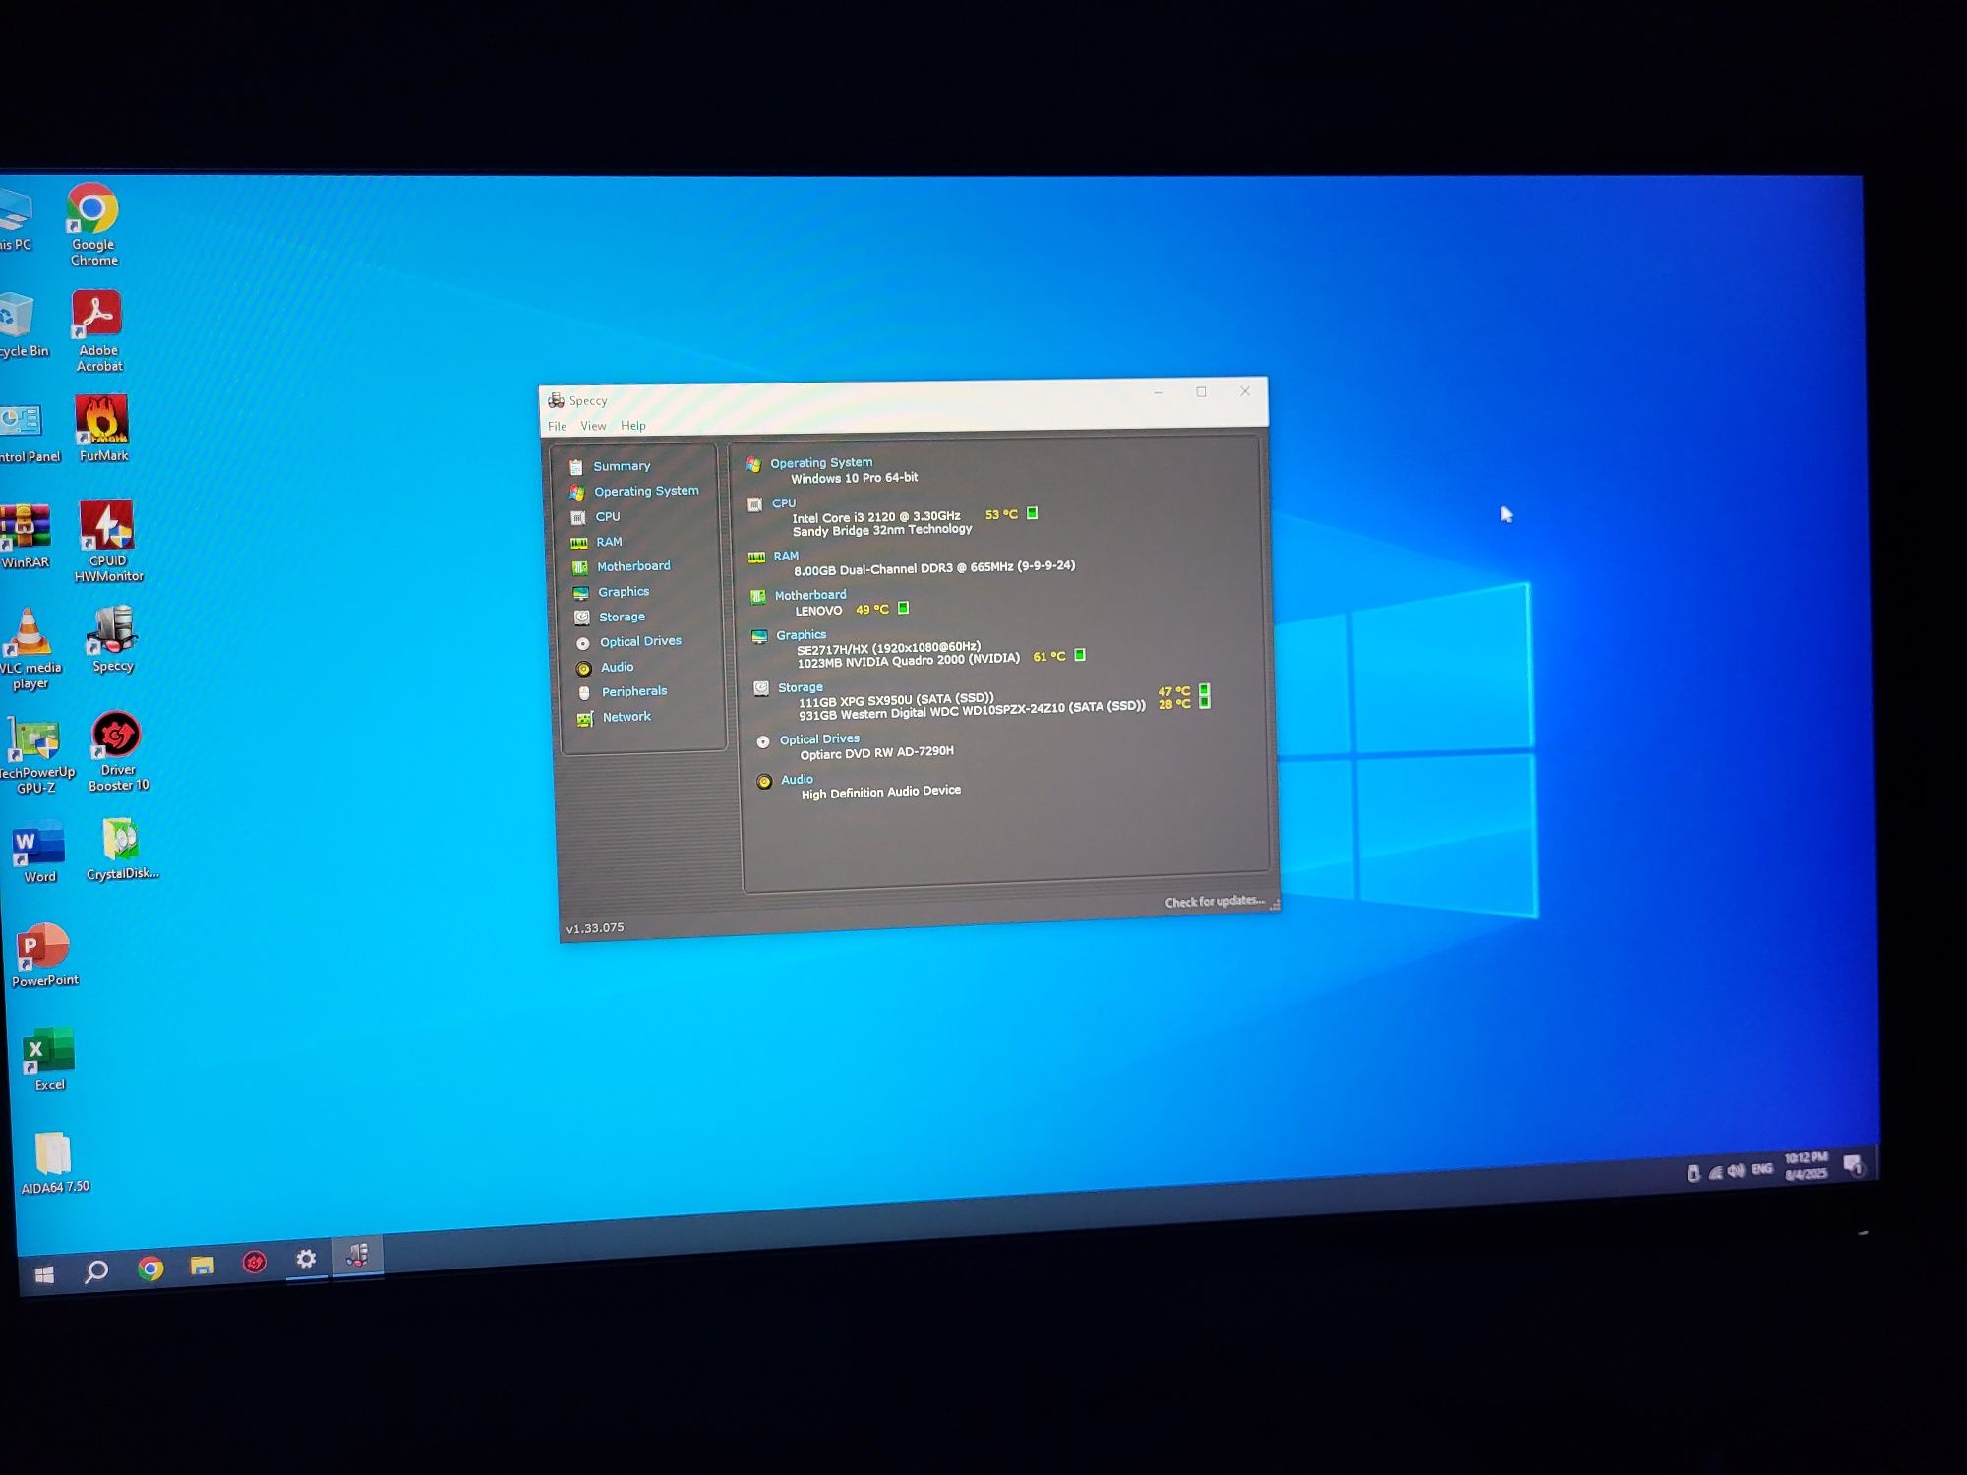Select Motherboard in the Speccy sidebar
Image resolution: width=1967 pixels, height=1475 pixels.
tap(633, 566)
